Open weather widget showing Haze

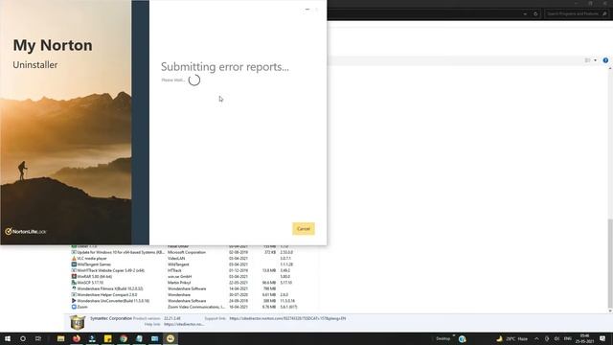512,338
